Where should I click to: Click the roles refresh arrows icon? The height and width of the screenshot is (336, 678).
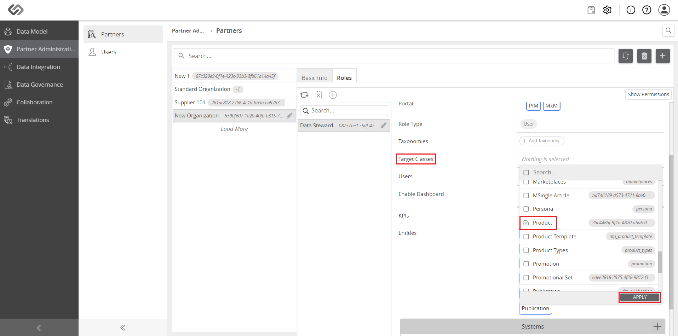pos(304,95)
